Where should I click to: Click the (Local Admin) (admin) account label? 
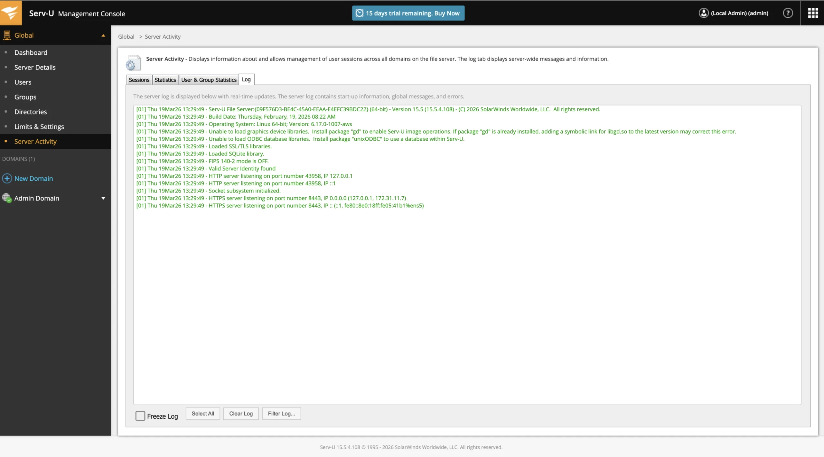pos(739,13)
